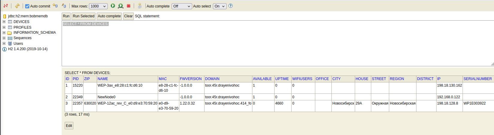Expand the Sequences node

click(4, 38)
